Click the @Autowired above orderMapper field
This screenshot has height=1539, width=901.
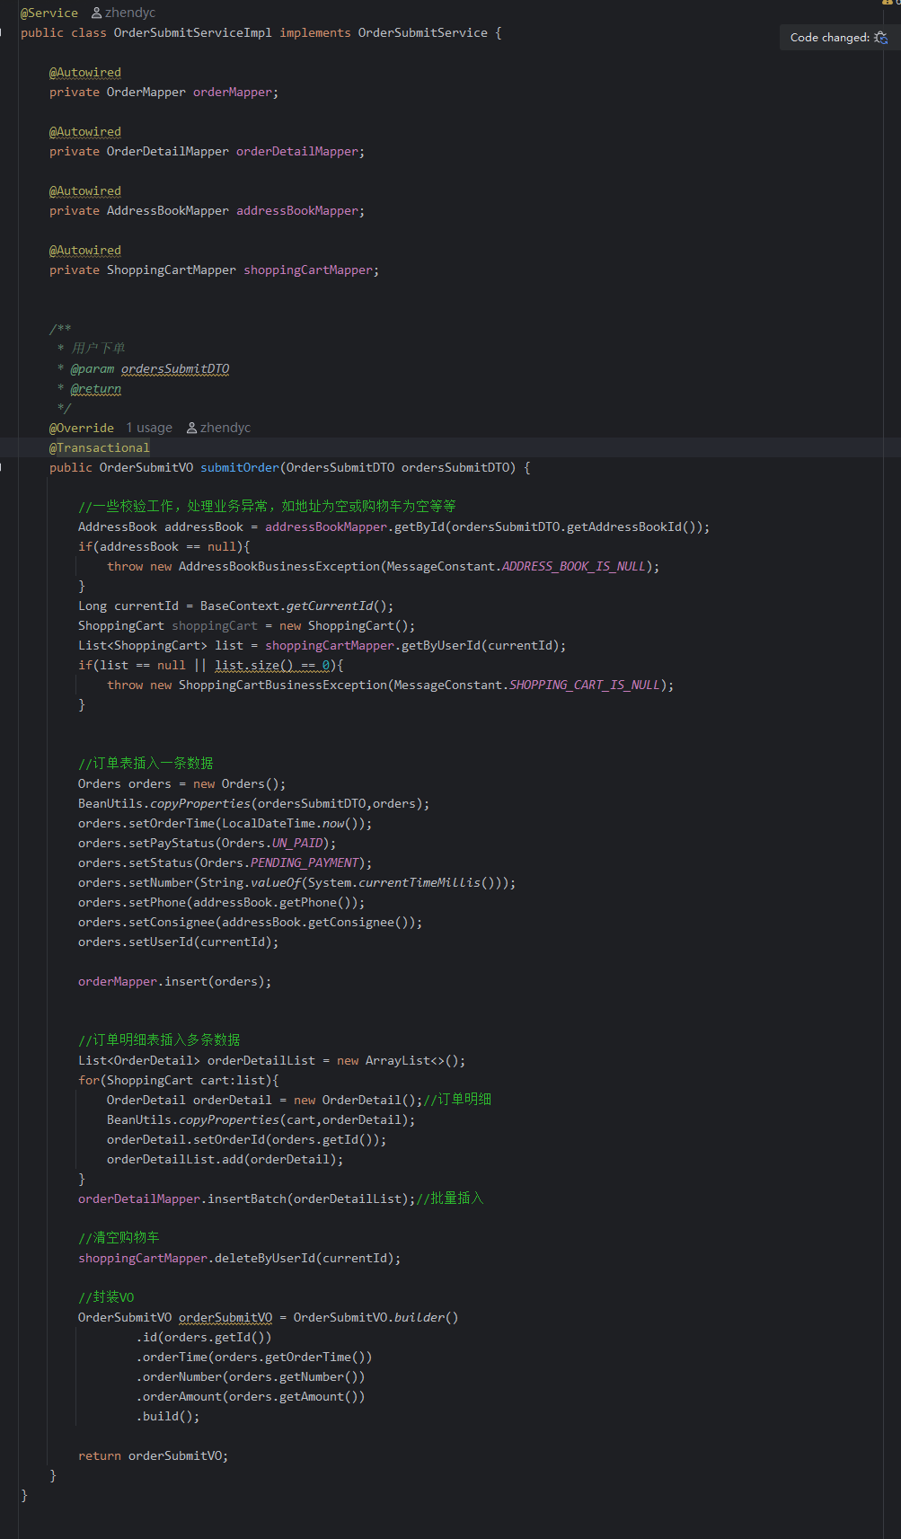pos(85,72)
